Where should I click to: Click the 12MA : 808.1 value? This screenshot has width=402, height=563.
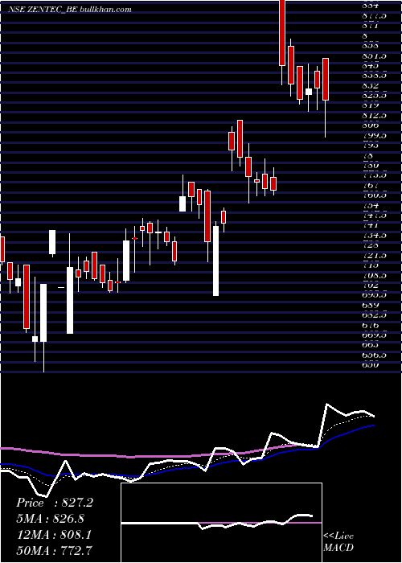pyautogui.click(x=54, y=535)
